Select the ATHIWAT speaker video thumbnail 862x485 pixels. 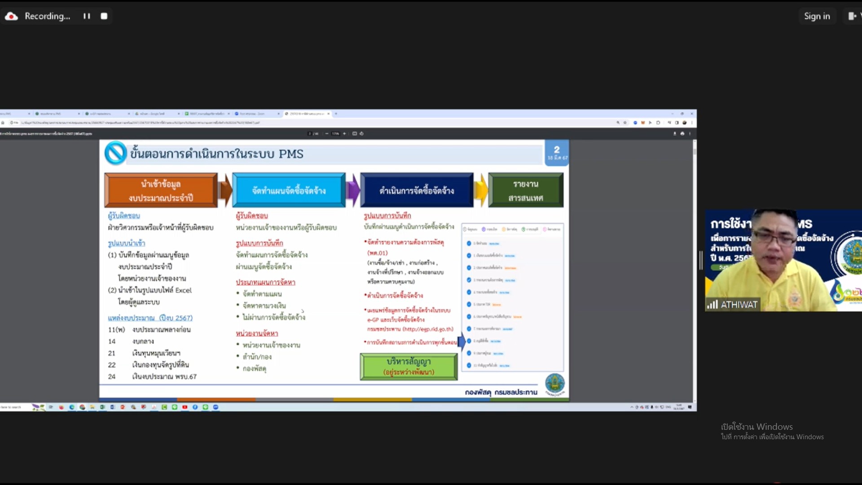point(783,260)
